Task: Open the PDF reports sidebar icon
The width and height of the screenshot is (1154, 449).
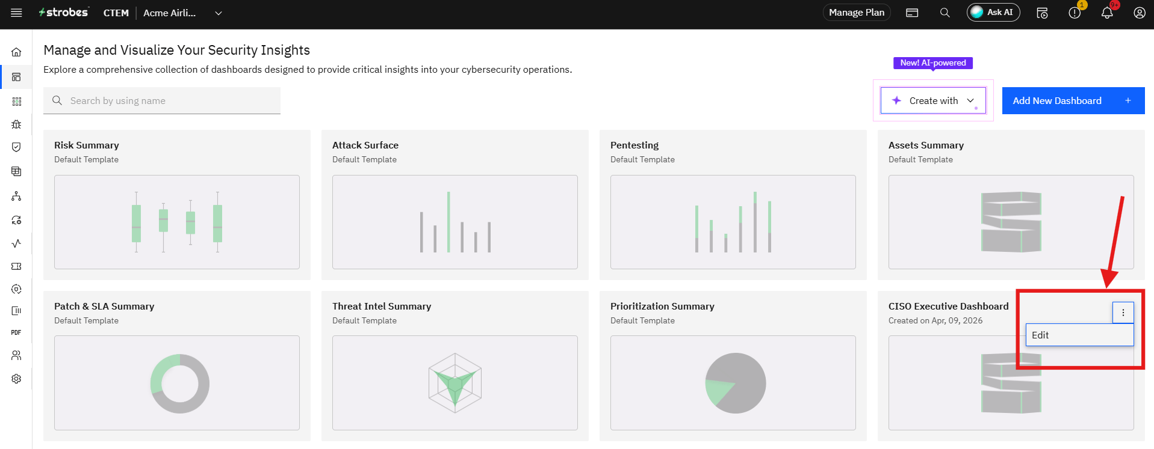Action: pyautogui.click(x=16, y=332)
